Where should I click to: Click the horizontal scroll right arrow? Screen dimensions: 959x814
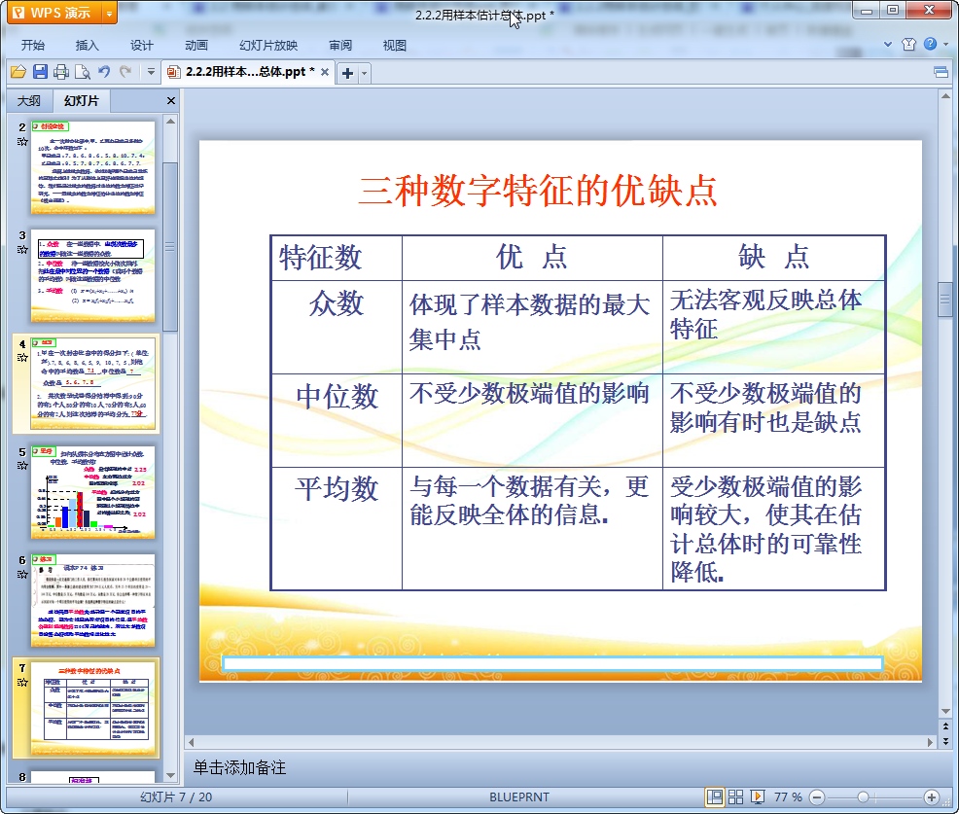click(x=930, y=742)
